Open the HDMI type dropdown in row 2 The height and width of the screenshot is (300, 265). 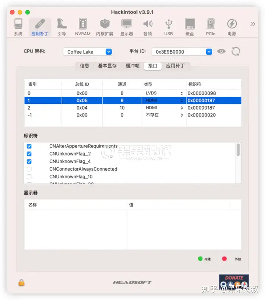(x=164, y=108)
